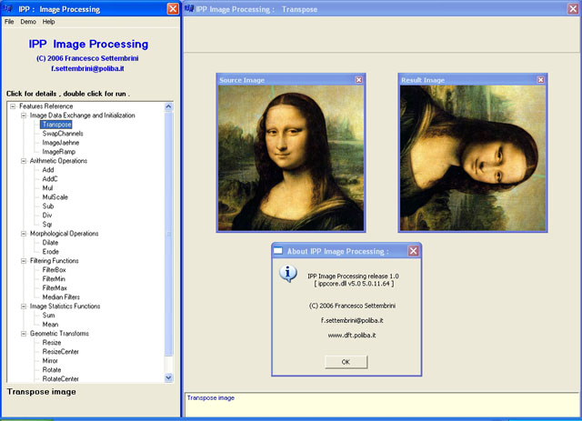
Task: Select the FilterBox function
Action: (55, 270)
